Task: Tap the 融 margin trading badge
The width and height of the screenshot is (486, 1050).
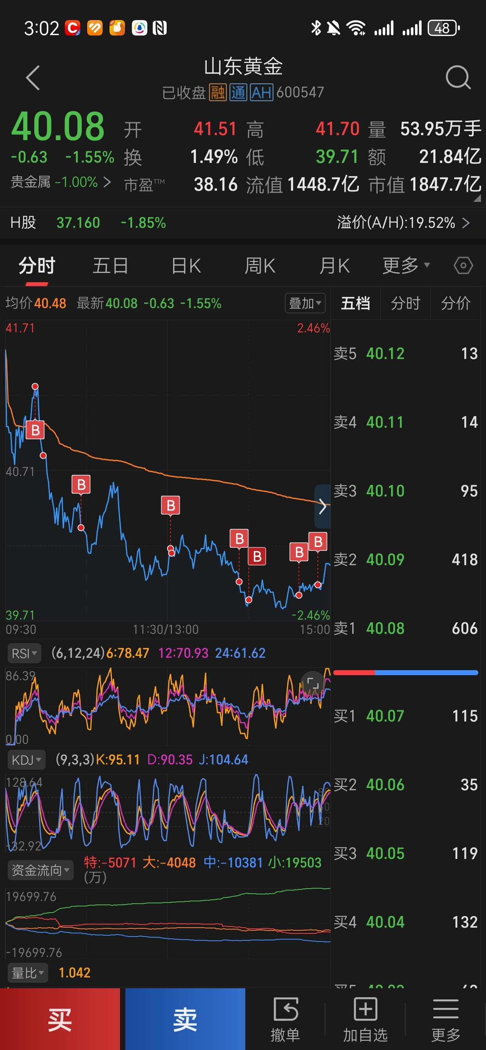Action: (218, 93)
